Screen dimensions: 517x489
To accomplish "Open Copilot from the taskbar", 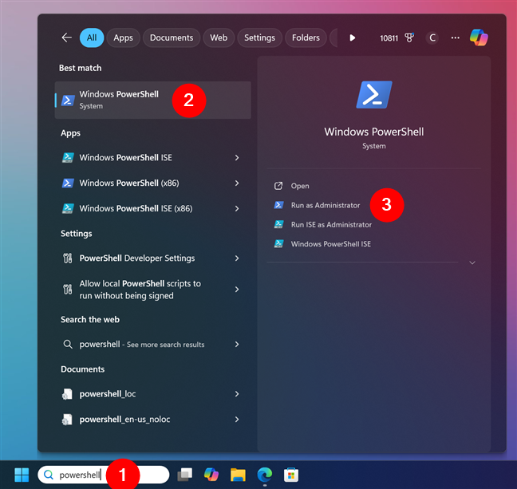I will pos(211,475).
